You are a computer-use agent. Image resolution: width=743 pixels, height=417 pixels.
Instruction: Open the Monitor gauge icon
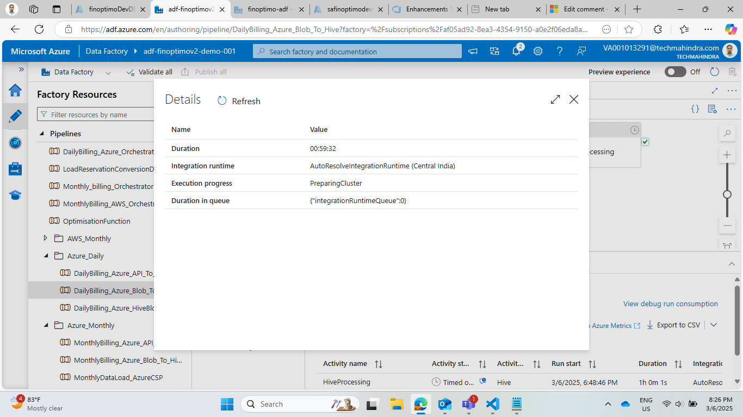(x=15, y=143)
